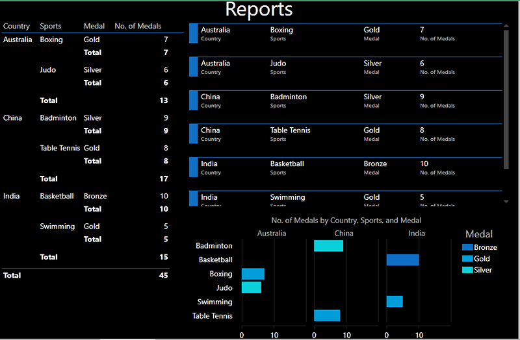The height and width of the screenshot is (340, 520).
Task: Sort by No. of Medals column header
Action: 138,26
